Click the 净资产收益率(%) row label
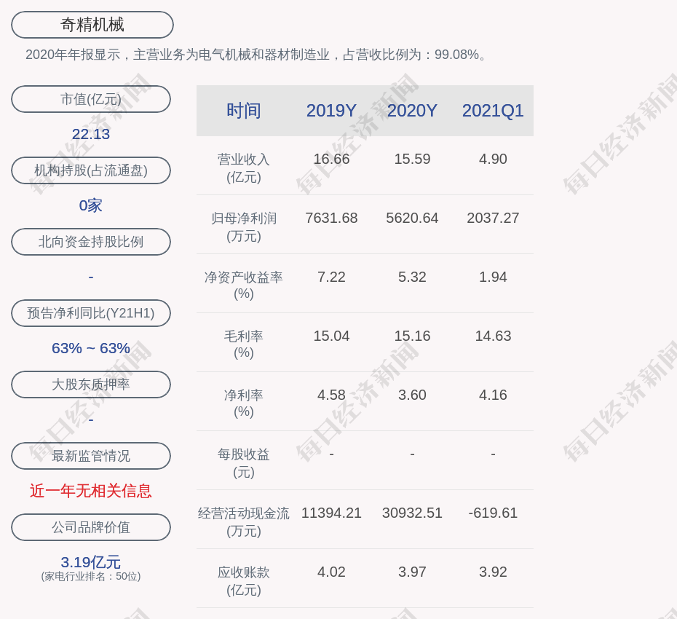This screenshot has width=677, height=619. point(244,285)
